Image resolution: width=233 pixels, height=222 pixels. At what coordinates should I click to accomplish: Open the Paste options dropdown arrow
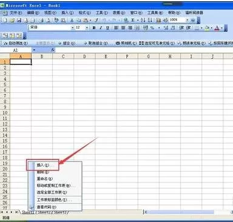[90, 20]
